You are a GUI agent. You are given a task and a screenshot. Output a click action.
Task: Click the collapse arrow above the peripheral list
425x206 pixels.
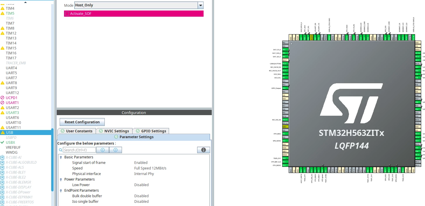tap(25, 2)
